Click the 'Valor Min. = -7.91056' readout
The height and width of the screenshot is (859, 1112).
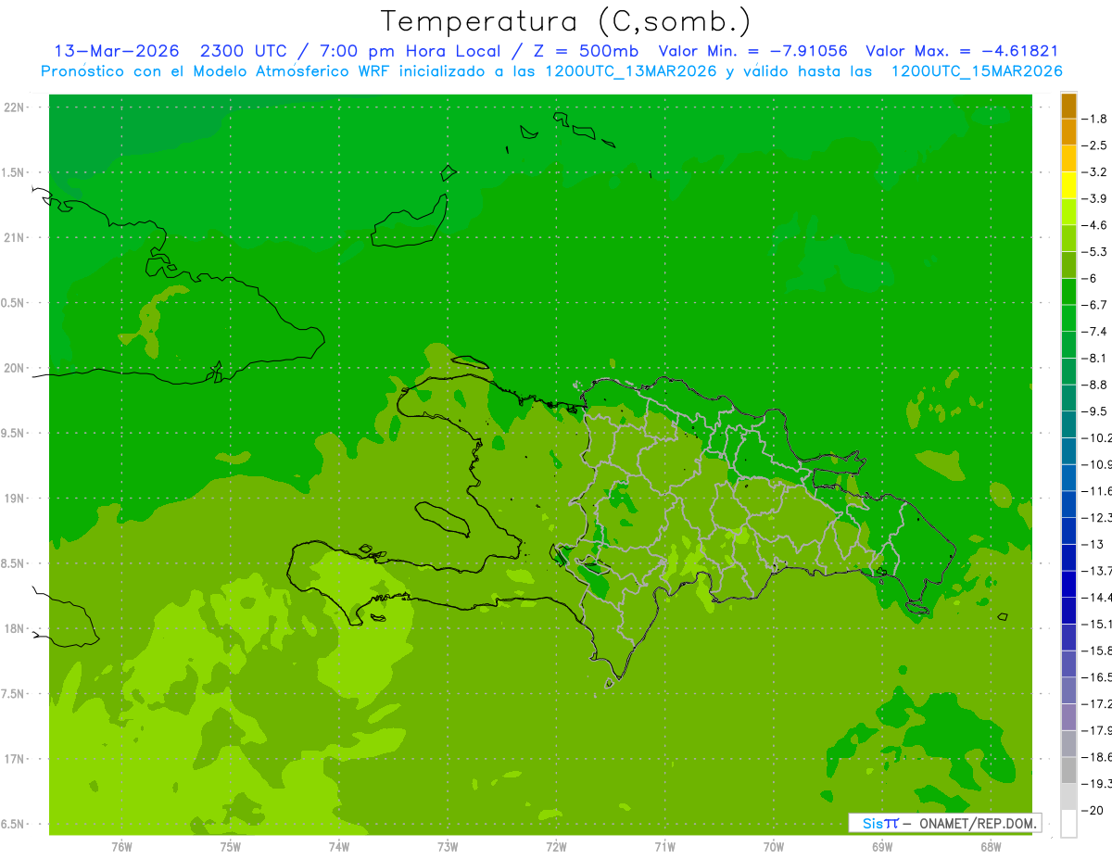click(752, 52)
